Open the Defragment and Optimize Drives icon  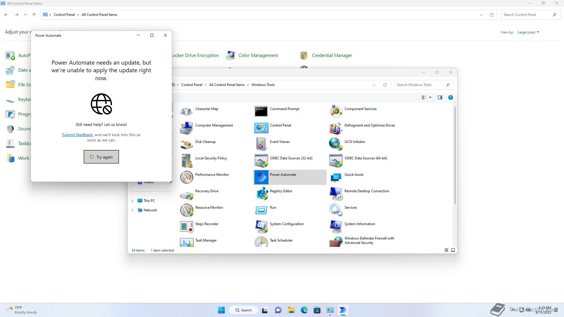click(x=336, y=128)
